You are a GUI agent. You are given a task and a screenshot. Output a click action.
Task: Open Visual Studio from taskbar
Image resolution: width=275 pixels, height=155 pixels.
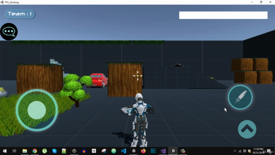tap(163, 151)
